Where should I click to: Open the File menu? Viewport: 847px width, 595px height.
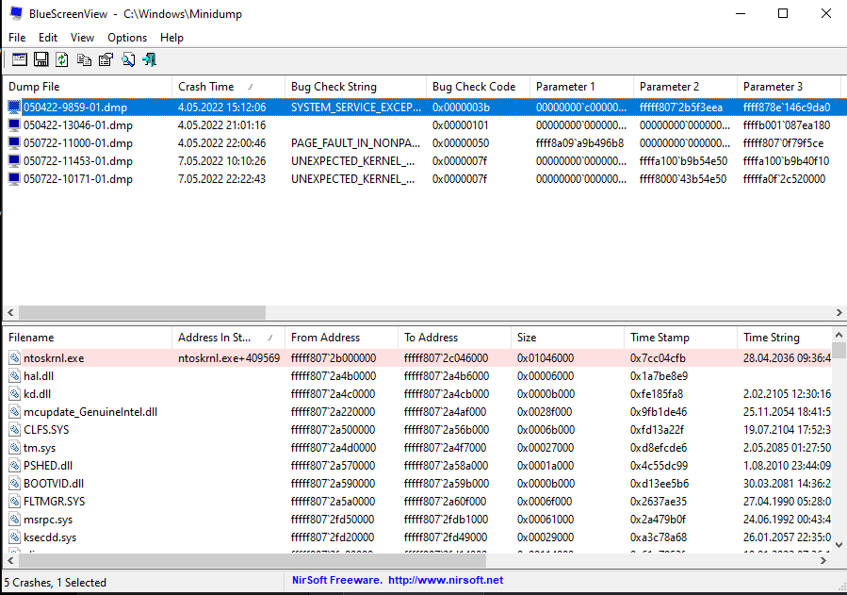tap(17, 38)
